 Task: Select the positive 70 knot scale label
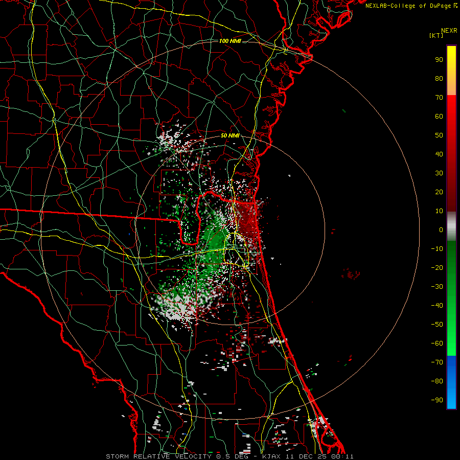[x=439, y=98]
